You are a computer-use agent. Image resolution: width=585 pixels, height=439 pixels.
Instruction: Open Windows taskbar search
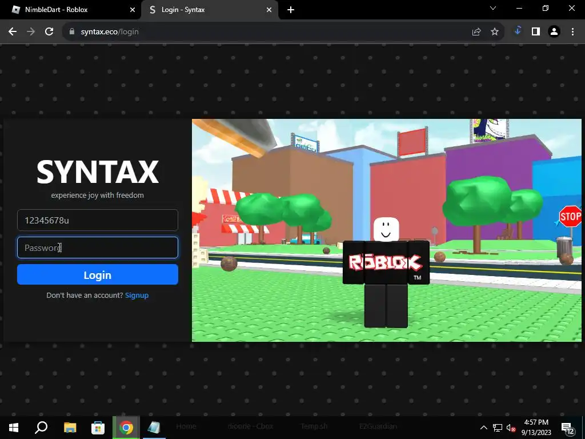(x=41, y=428)
